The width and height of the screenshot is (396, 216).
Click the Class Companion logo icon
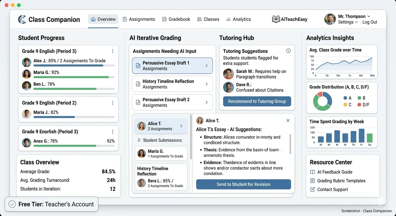(x=22, y=19)
